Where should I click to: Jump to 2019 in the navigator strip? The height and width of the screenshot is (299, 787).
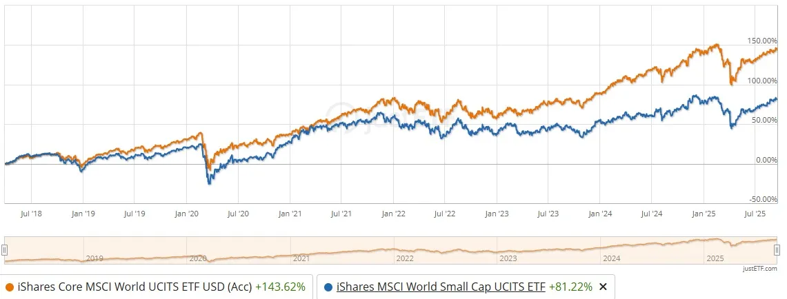pos(94,259)
